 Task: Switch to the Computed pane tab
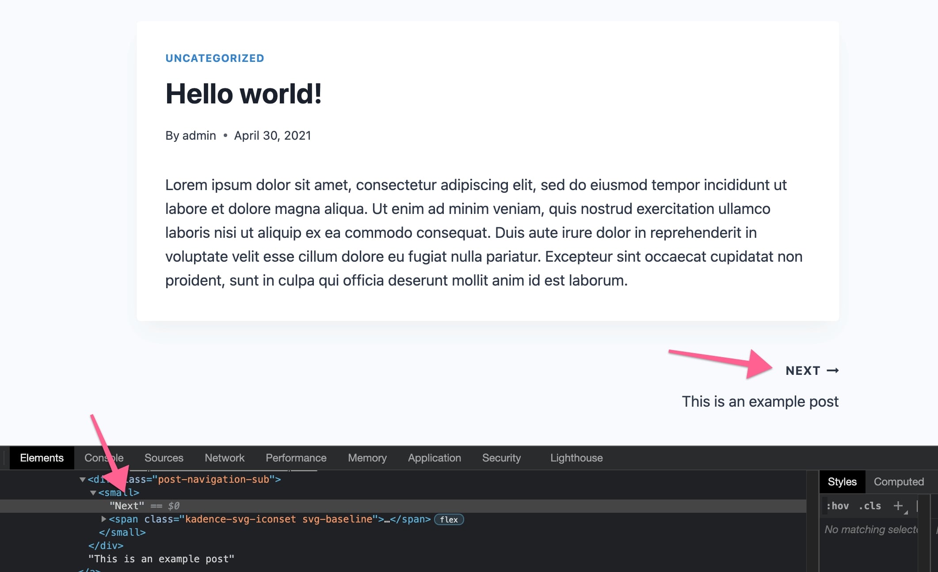click(x=899, y=481)
